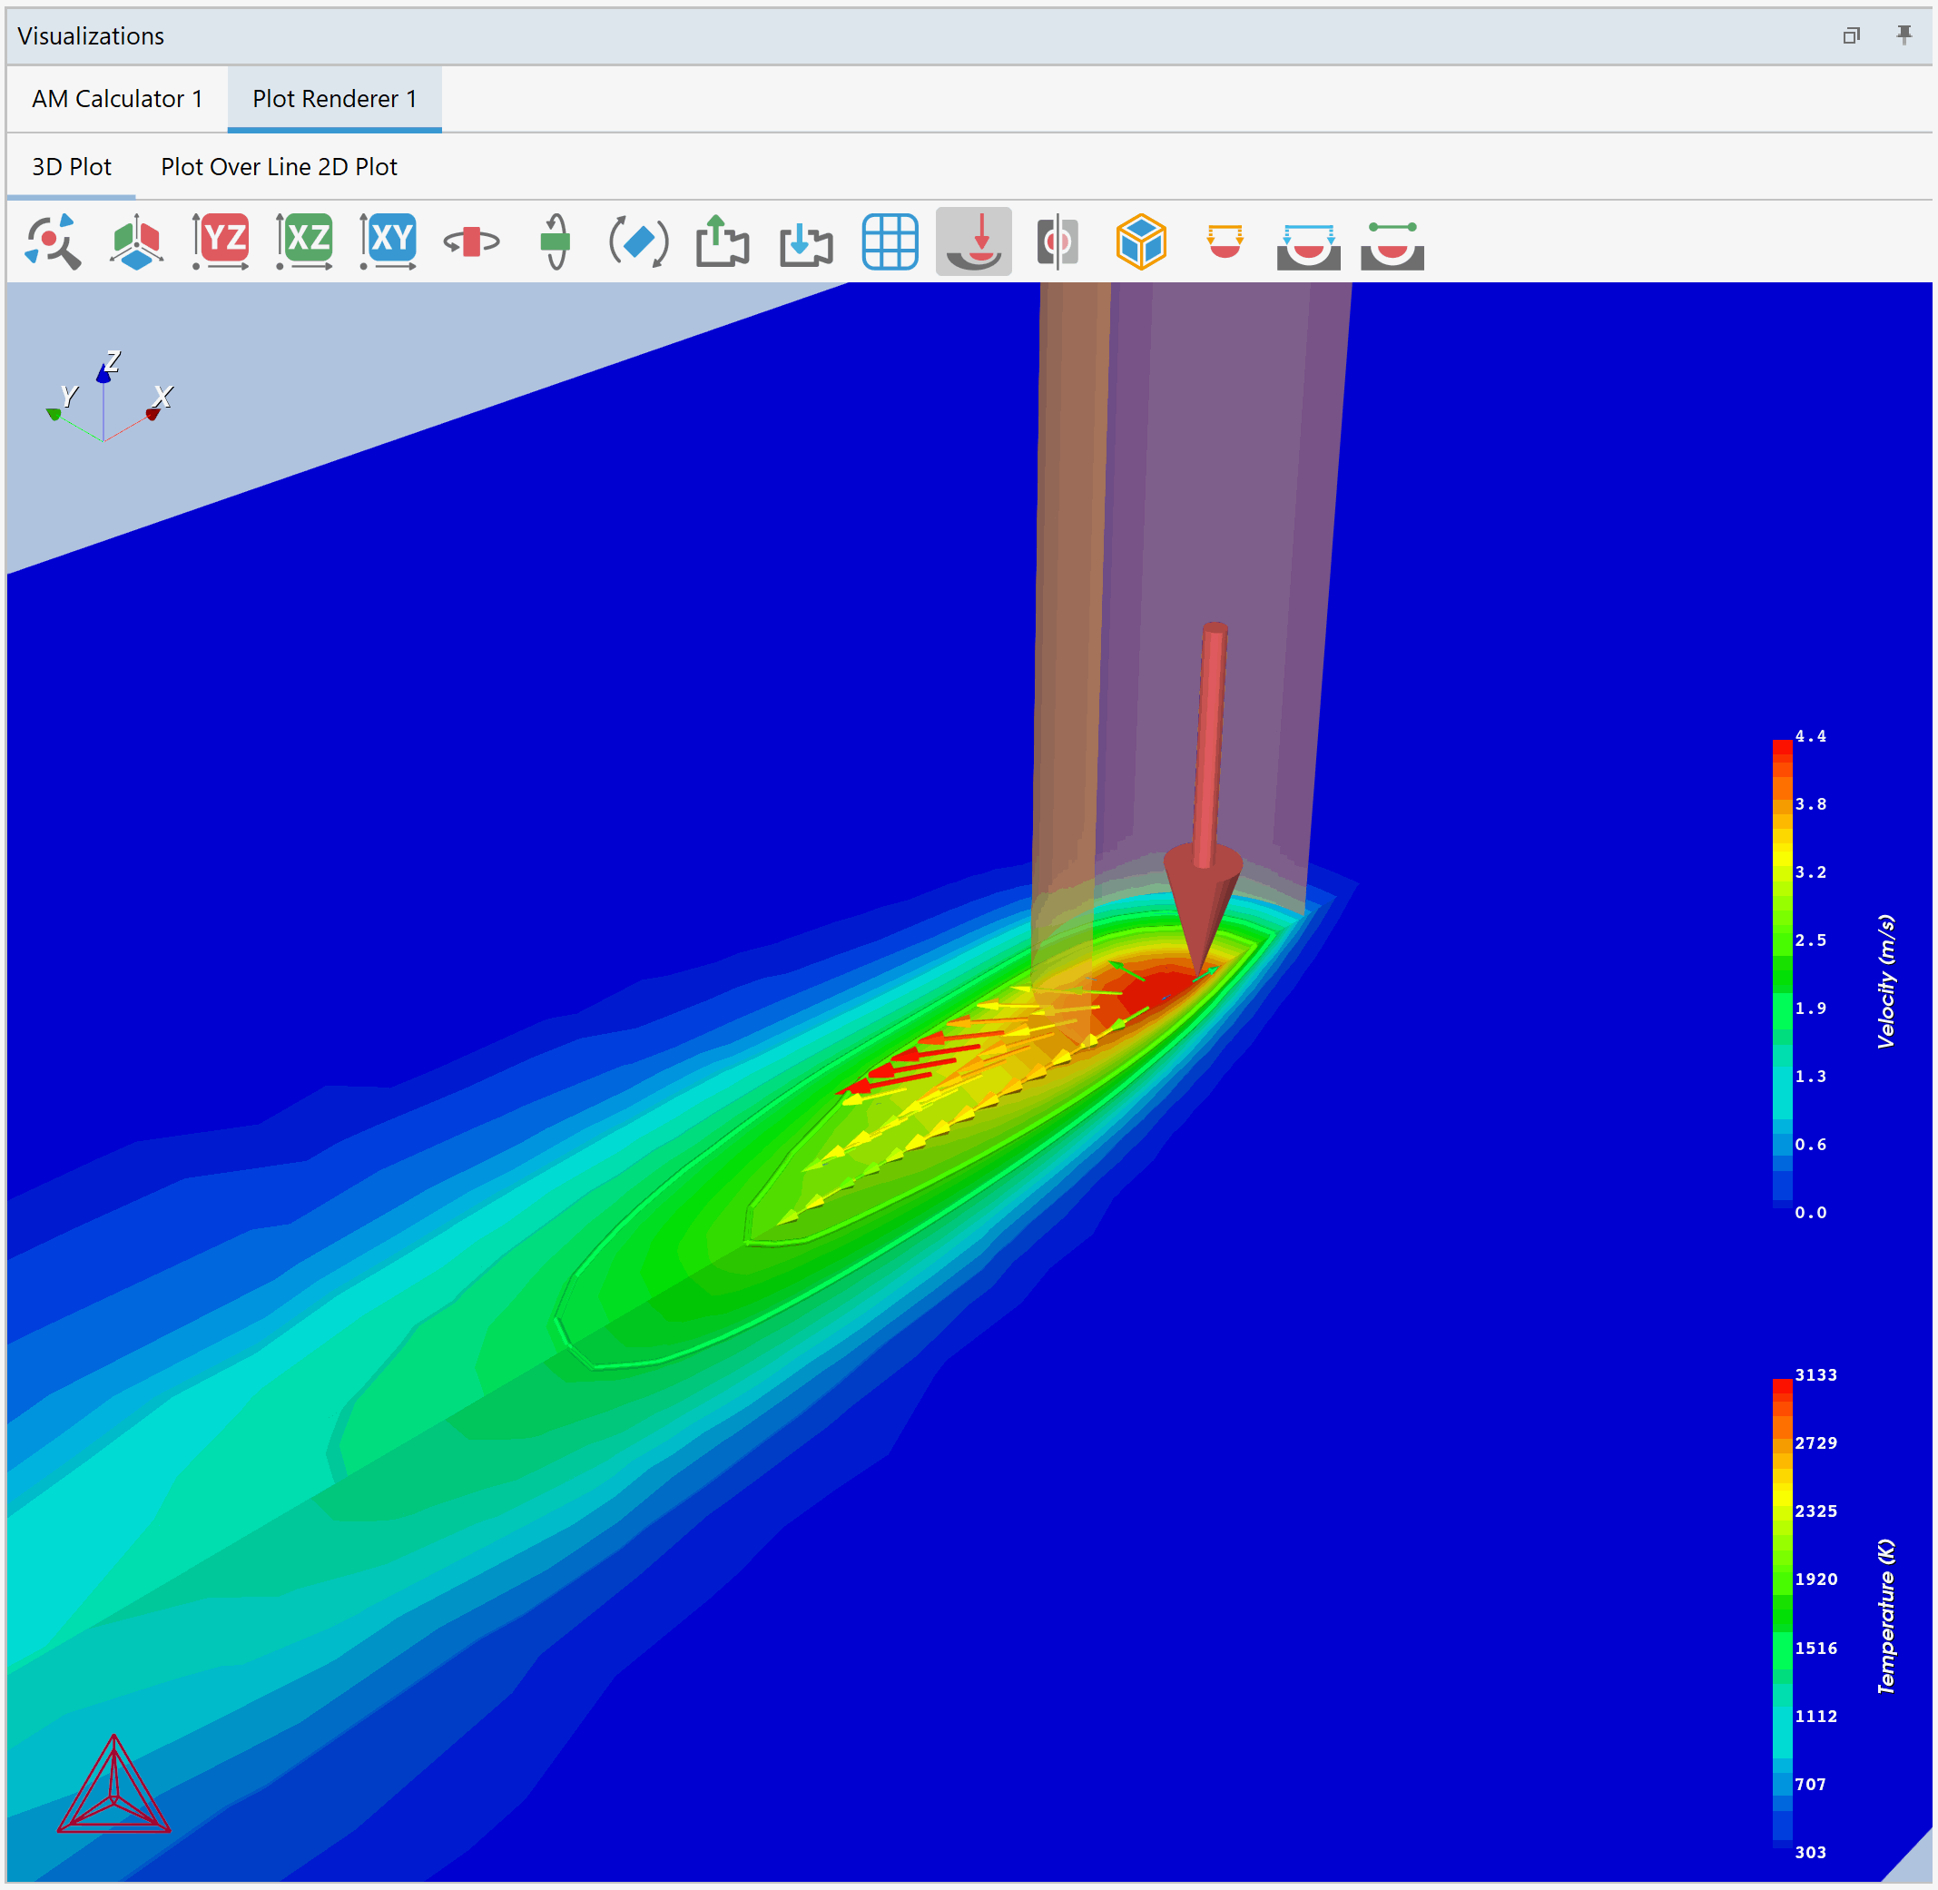Click the Temperature color scale bar
The width and height of the screenshot is (1938, 1890).
tap(1782, 1613)
